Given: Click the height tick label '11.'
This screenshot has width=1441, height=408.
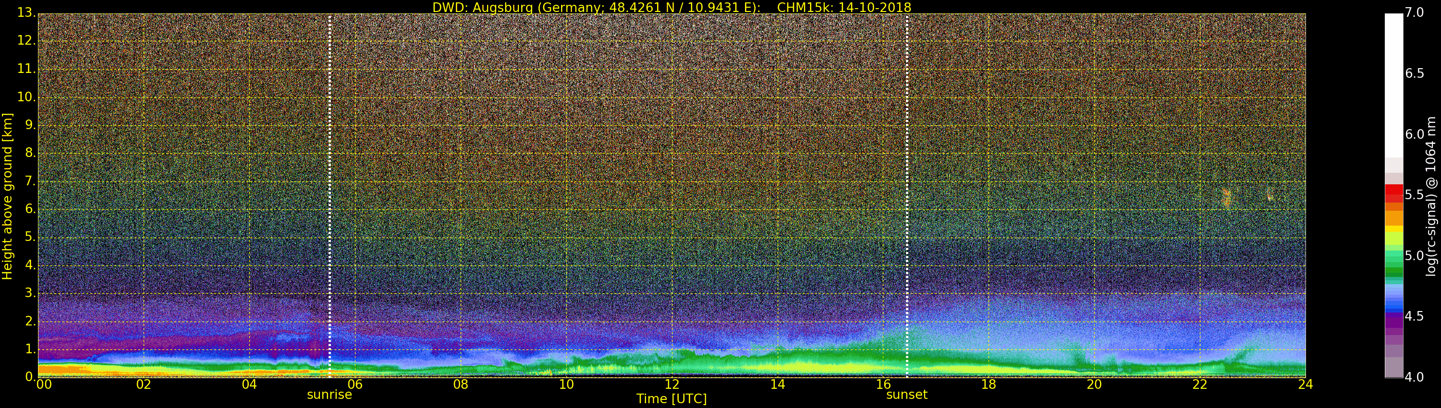Looking at the screenshot, I should pyautogui.click(x=26, y=69).
